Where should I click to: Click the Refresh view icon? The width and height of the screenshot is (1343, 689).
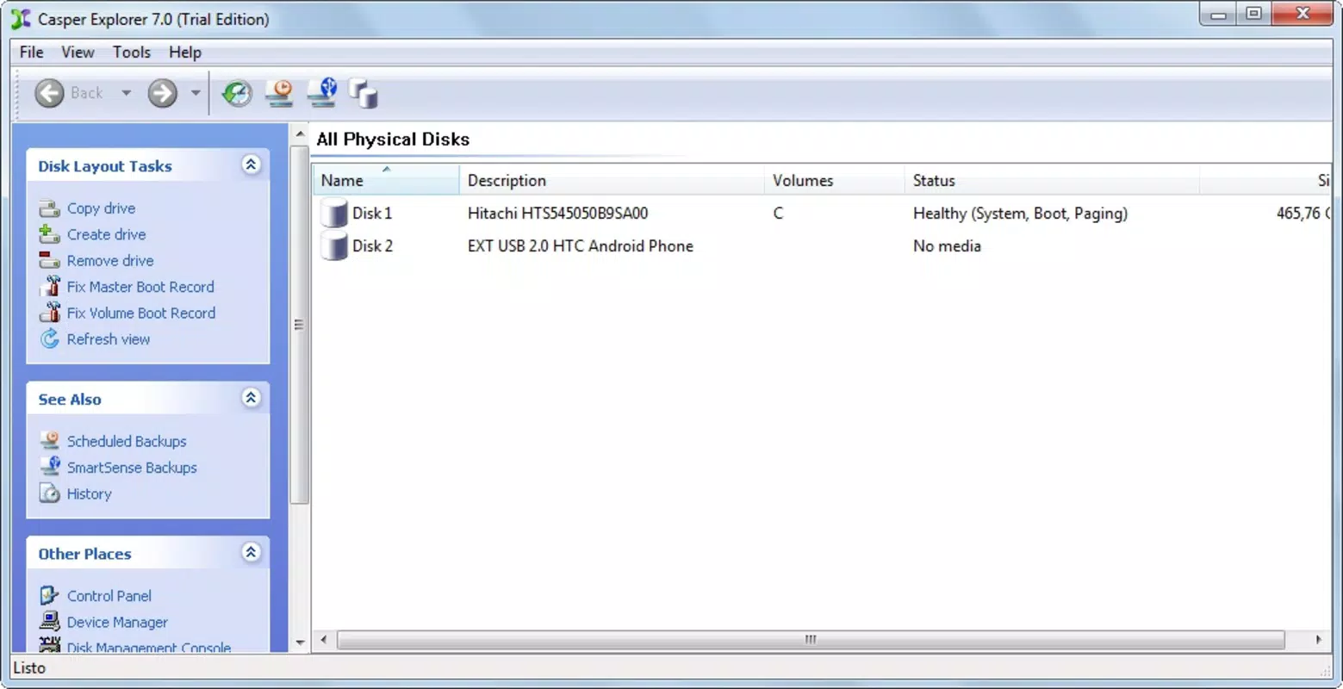click(50, 338)
